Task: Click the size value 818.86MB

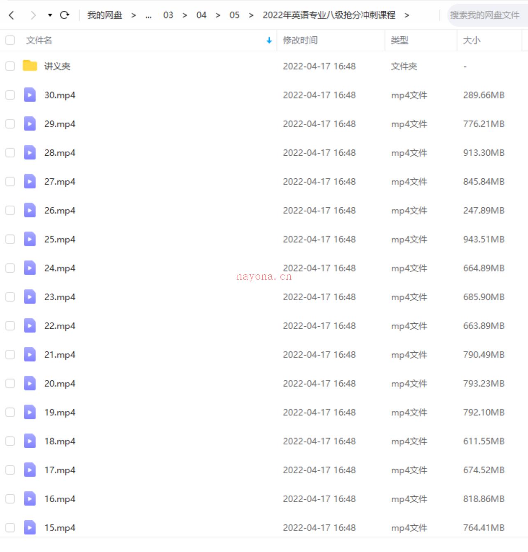Action: click(x=484, y=499)
